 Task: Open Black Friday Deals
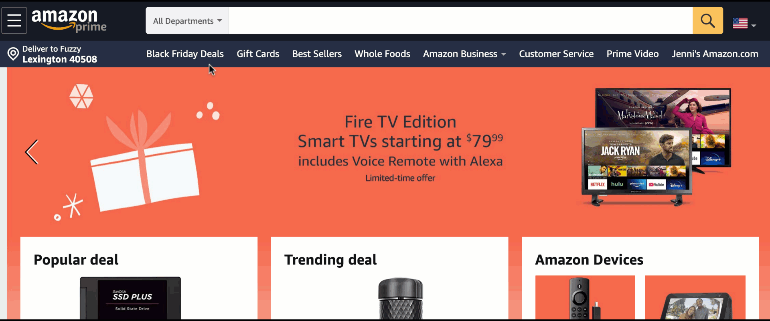185,54
